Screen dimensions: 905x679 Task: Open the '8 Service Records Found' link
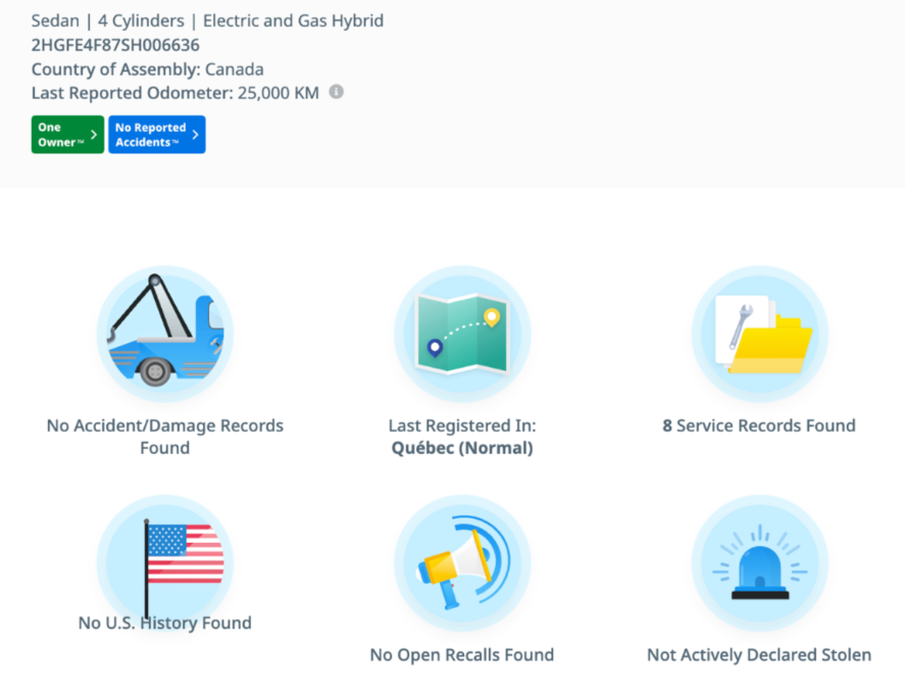click(x=759, y=426)
